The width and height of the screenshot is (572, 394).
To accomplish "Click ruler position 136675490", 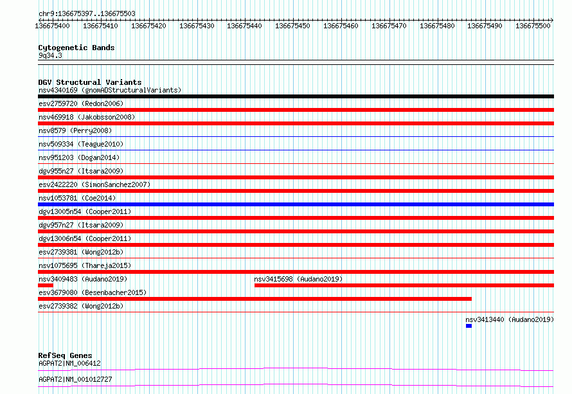I will (485, 26).
